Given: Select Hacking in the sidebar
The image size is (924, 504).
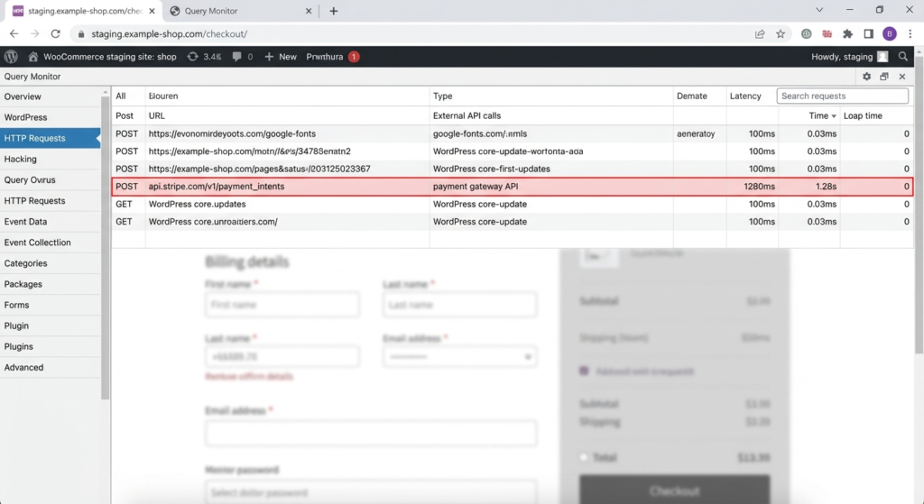Looking at the screenshot, I should (51, 159).
